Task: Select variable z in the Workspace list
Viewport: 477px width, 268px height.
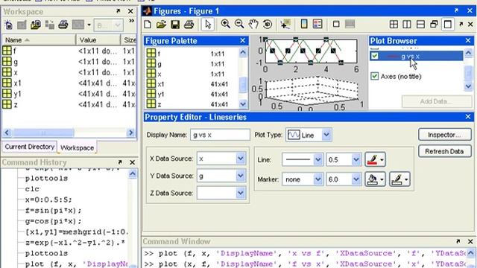Action: tap(69, 104)
